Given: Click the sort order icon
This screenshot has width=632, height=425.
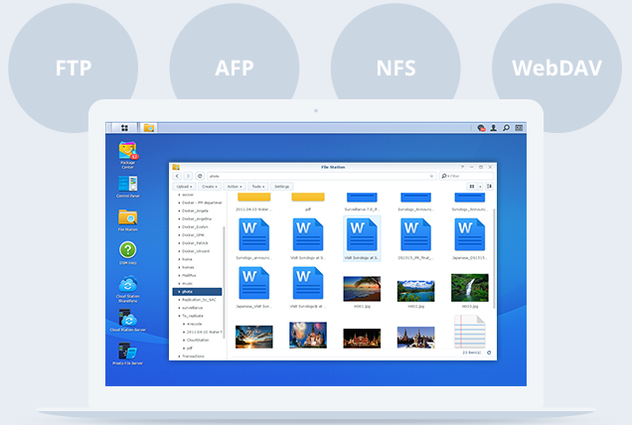Looking at the screenshot, I should coord(489,187).
